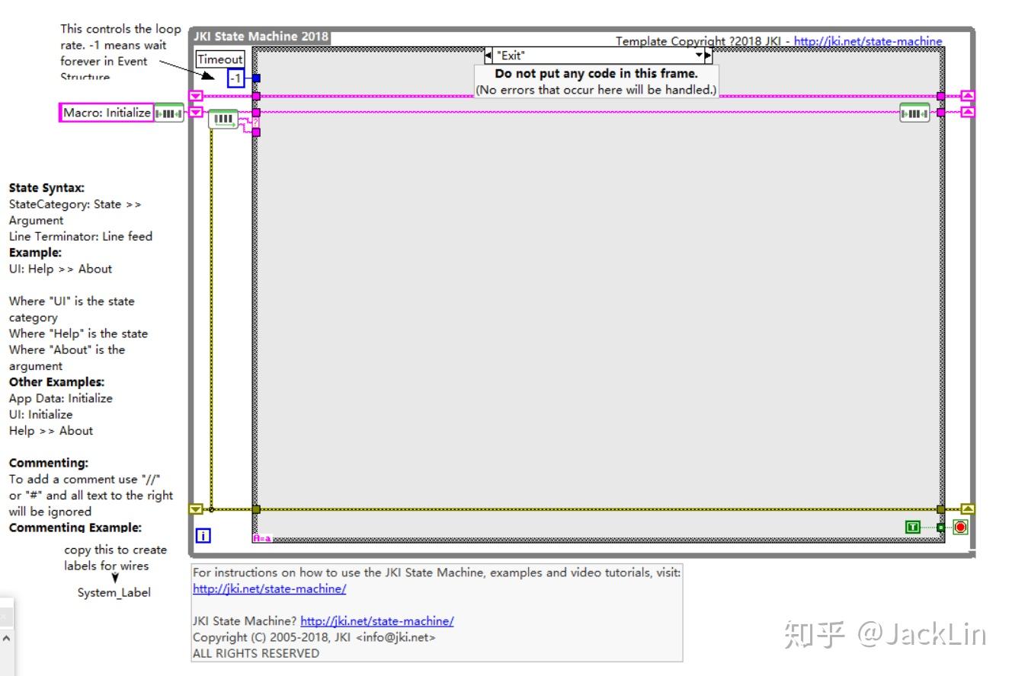Screen dimensions: 1012x676
Task: Click the JKI State Machine 2018 title bar
Action: coord(259,36)
